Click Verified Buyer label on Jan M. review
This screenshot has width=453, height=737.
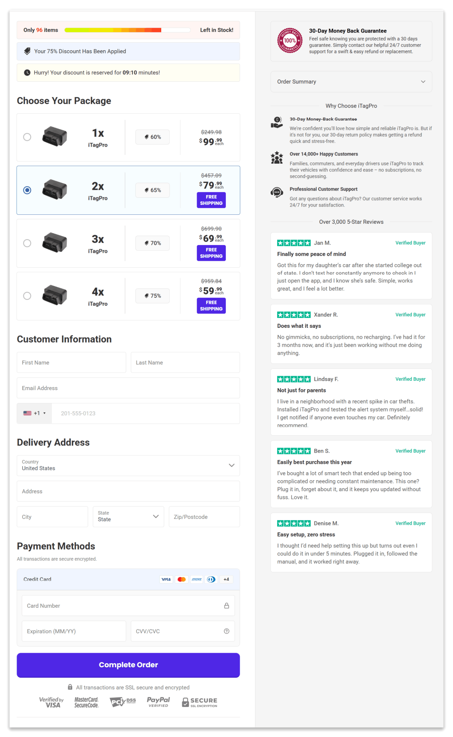411,243
